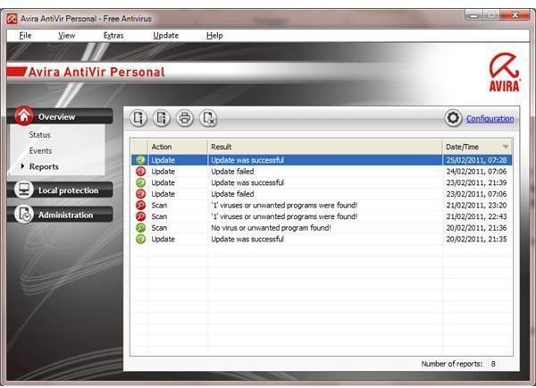Image resolution: width=536 pixels, height=388 pixels.
Task: Click red scan icon of 21/02/2011 22:43 row
Action: pyautogui.click(x=140, y=216)
